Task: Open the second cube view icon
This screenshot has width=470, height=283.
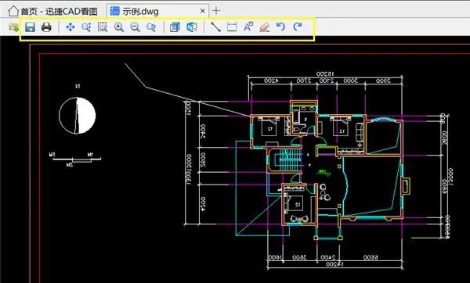Action: [x=192, y=27]
